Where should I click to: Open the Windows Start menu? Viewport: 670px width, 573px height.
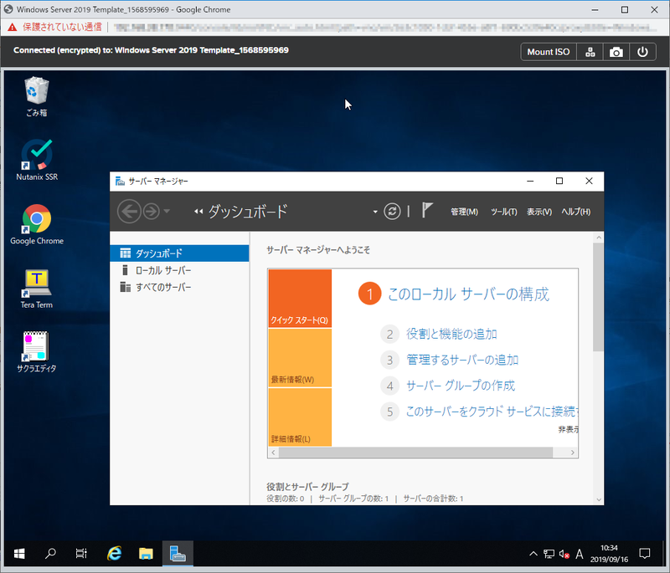tap(19, 554)
